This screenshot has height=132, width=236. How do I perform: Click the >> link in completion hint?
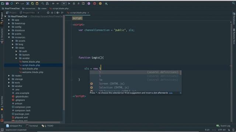(171, 93)
